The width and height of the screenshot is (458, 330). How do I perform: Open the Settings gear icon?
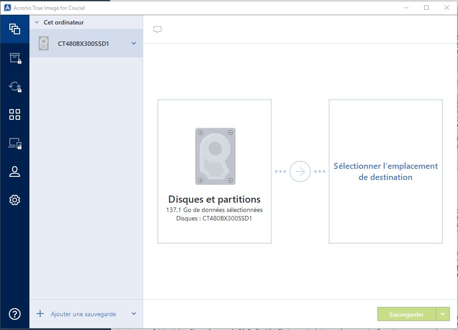[15, 200]
